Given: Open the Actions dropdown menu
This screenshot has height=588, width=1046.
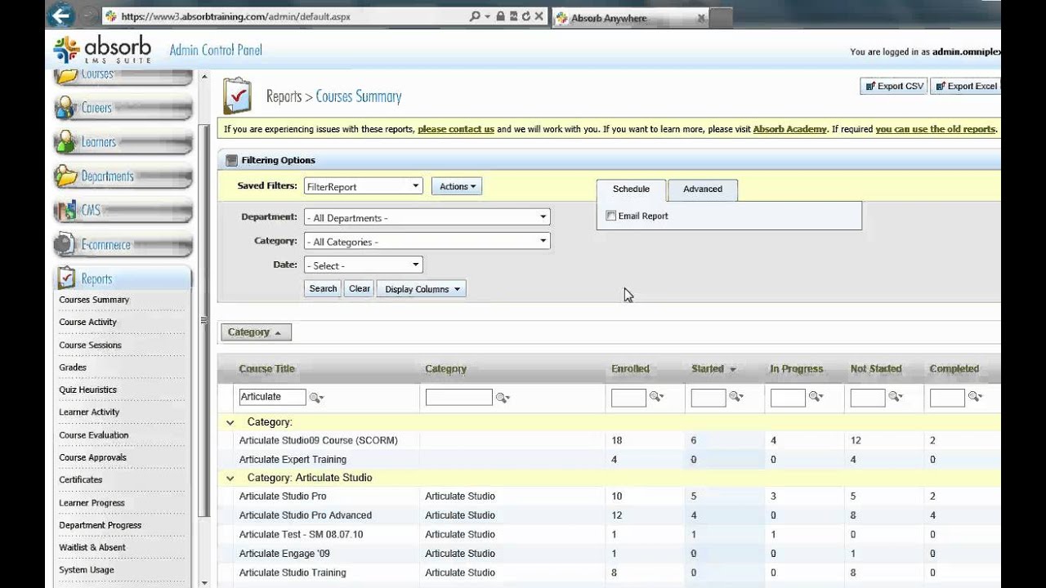Looking at the screenshot, I should point(457,186).
